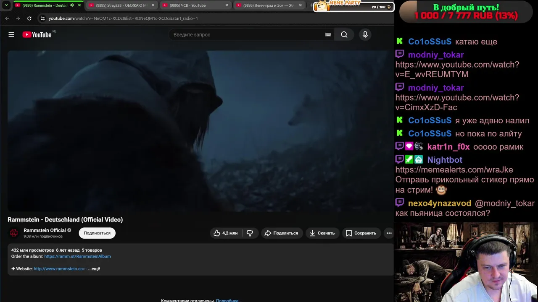Viewport: 538px width, 302px height.
Task: Open modniy_tokar's E_wvREUMTYM YouTube link in chat
Action: pos(457,70)
